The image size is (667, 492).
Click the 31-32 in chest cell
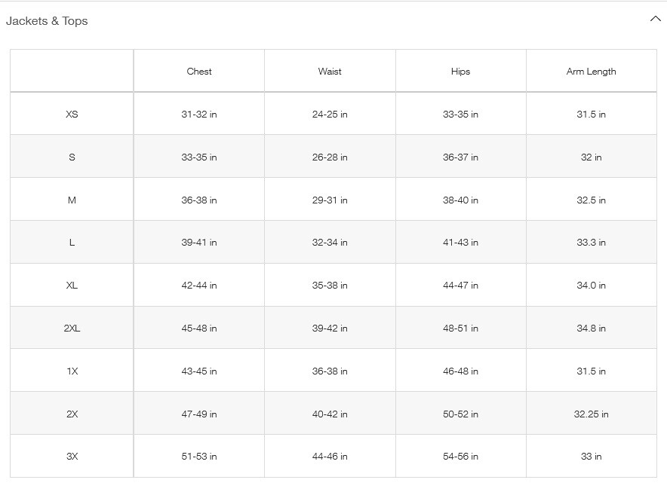(x=199, y=115)
